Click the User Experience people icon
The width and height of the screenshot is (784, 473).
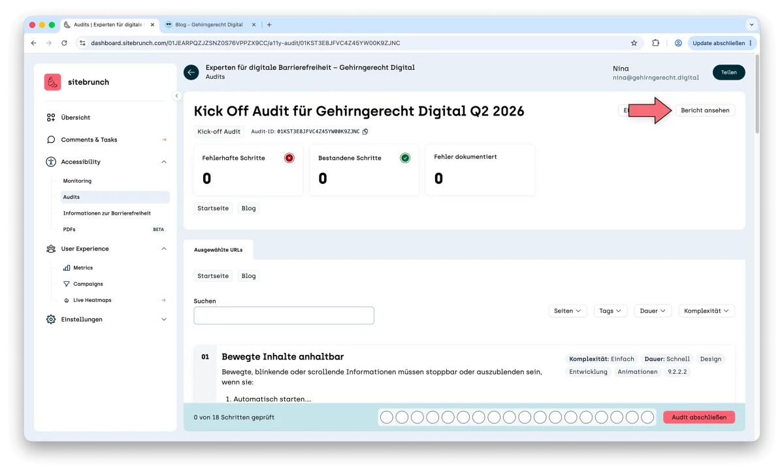(x=51, y=249)
